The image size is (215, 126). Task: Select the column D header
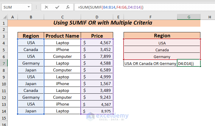[x=97, y=17]
